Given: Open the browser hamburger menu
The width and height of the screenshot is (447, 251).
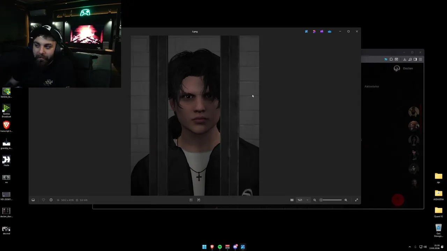Looking at the screenshot, I should [x=420, y=59].
